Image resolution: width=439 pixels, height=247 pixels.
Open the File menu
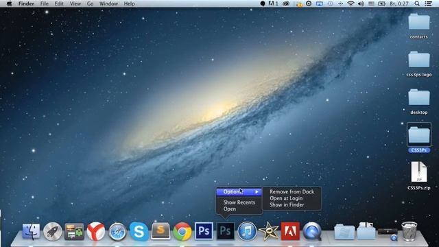coord(44,3)
